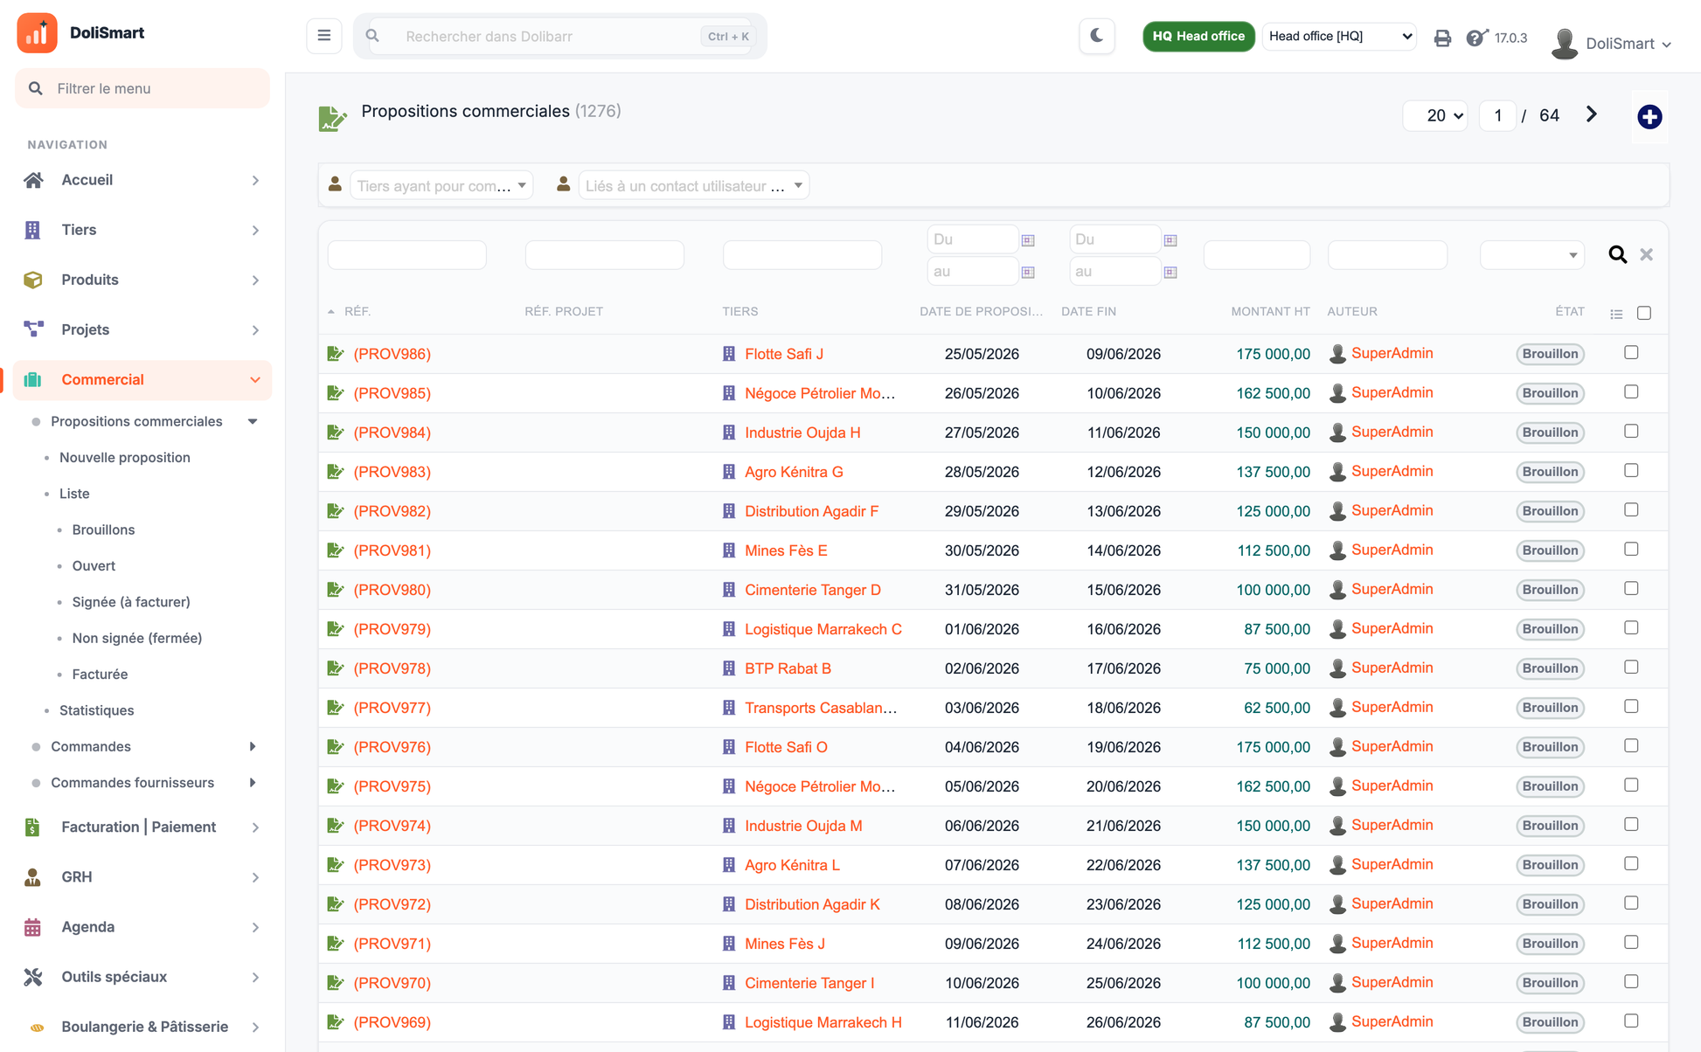Viewport: 1701px width, 1052px height.
Task: Click proposal icon beside (PROV986)
Action: [335, 354]
